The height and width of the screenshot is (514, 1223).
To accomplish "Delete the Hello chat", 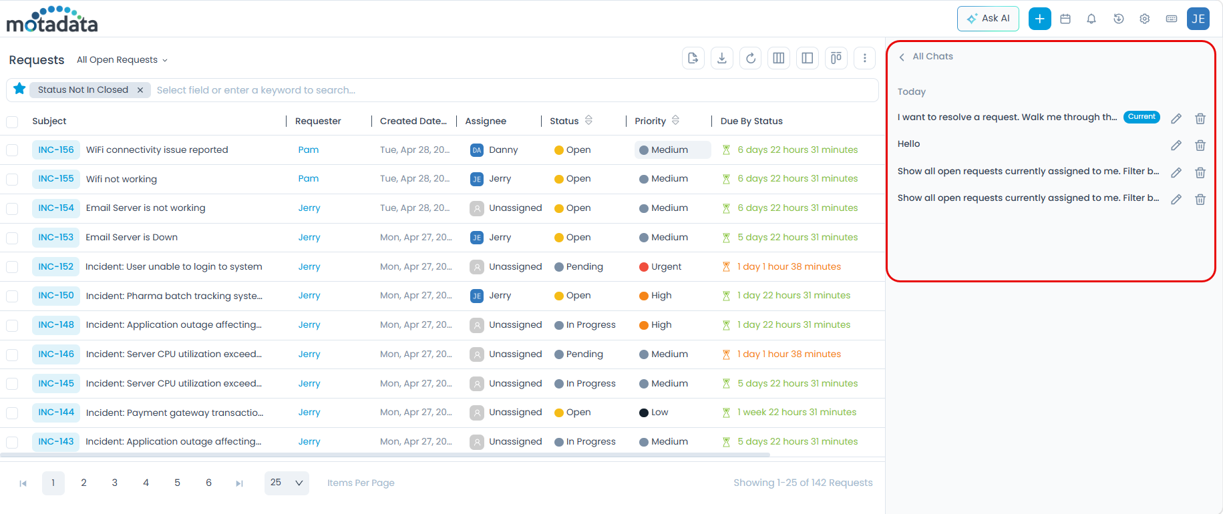I will coord(1200,145).
